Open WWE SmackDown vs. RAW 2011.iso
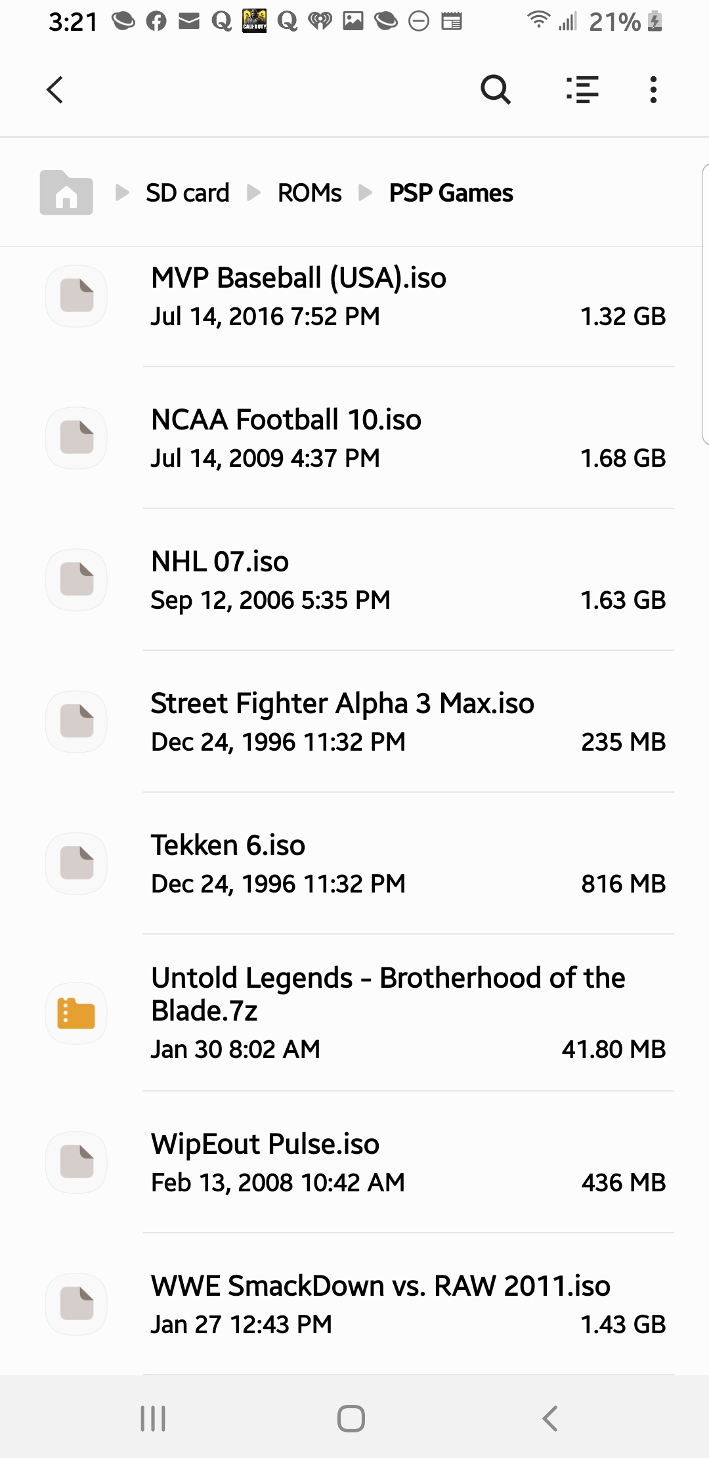This screenshot has width=709, height=1458. click(380, 1287)
